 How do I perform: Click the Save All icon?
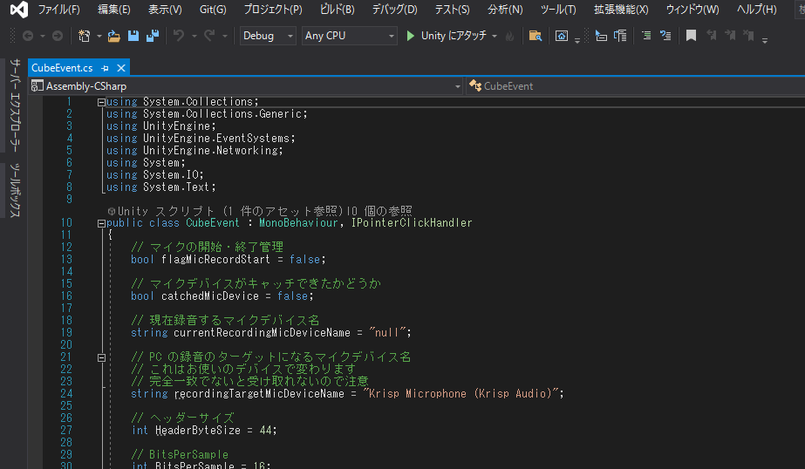153,36
